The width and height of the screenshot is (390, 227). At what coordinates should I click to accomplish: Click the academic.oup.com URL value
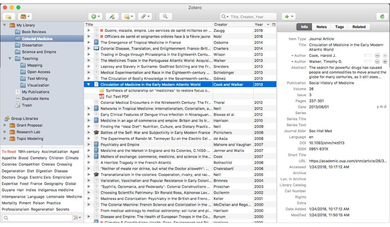click(348, 161)
